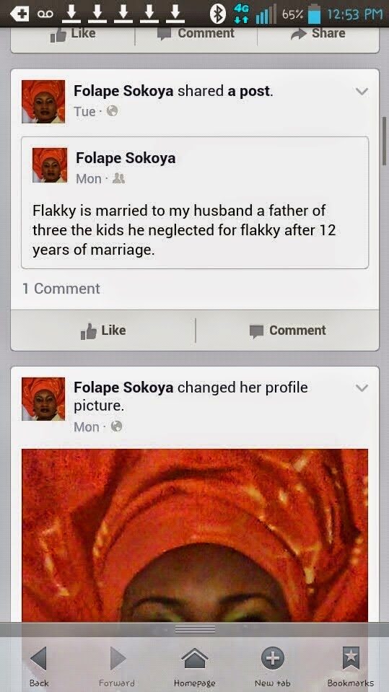
Task: Tap the Bluetooth status icon
Action: point(217,14)
